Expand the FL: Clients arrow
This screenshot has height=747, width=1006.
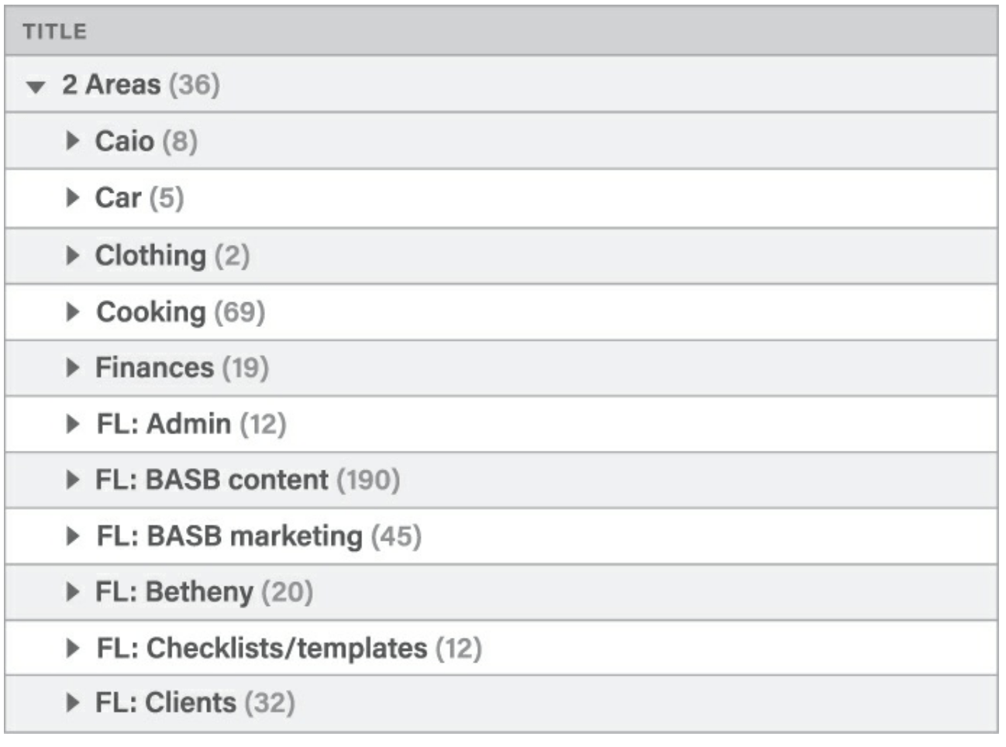tap(73, 703)
